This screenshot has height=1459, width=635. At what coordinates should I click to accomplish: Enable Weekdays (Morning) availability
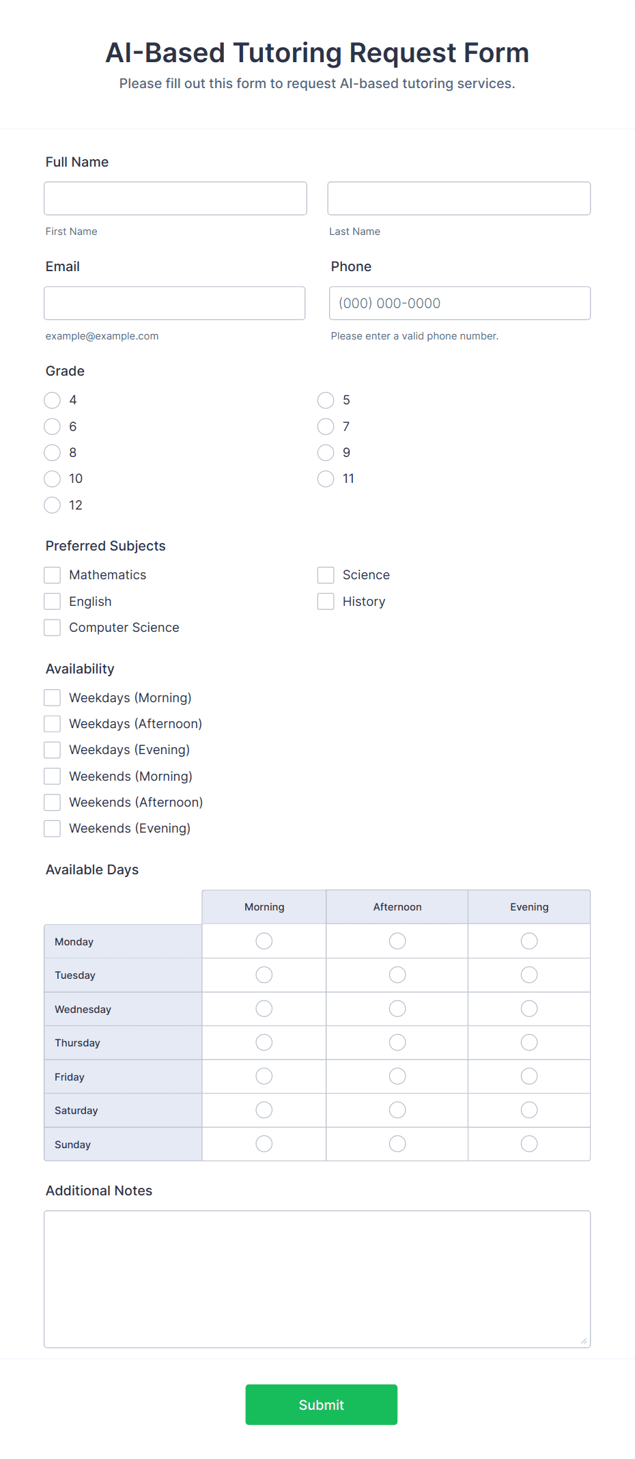click(x=52, y=697)
